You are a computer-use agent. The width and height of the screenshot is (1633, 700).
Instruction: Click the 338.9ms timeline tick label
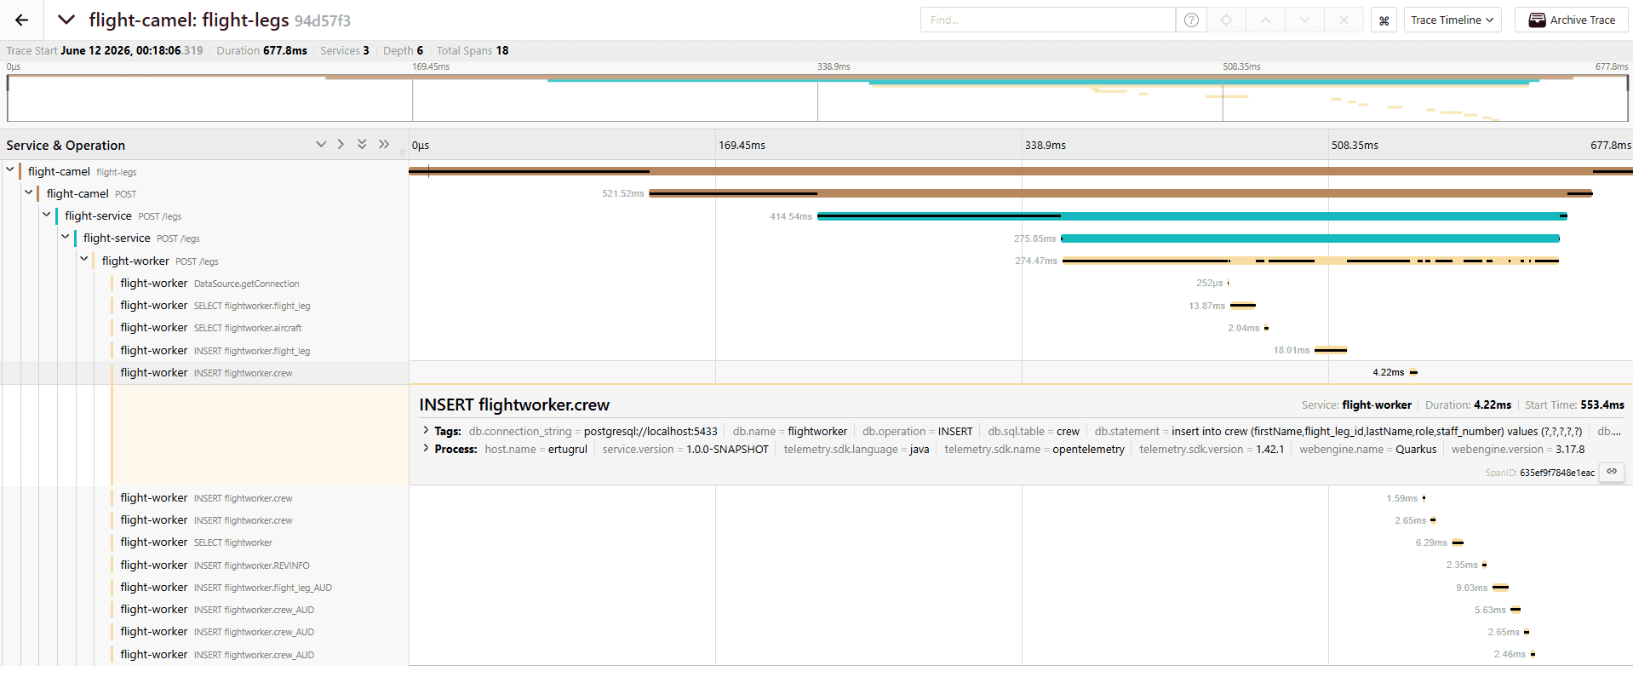[x=1046, y=146]
